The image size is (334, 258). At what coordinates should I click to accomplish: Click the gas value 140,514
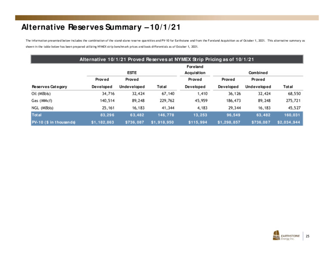click(x=107, y=101)
